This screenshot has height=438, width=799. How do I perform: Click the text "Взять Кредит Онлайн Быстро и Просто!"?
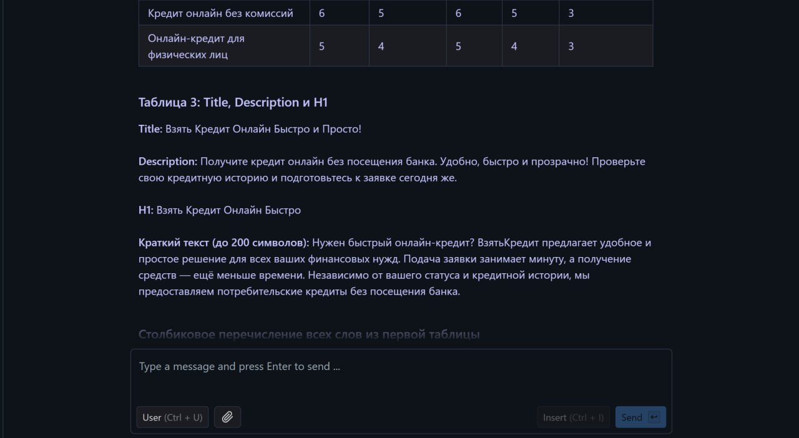point(263,129)
